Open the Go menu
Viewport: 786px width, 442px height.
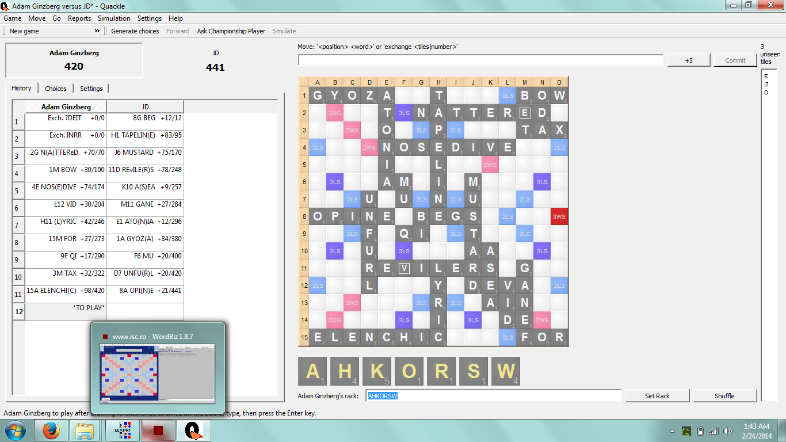pyautogui.click(x=56, y=18)
